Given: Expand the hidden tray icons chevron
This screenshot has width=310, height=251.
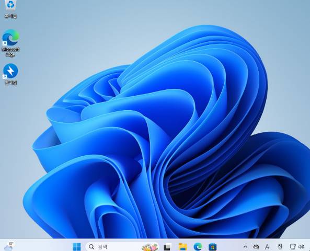Looking at the screenshot, I should (x=245, y=247).
